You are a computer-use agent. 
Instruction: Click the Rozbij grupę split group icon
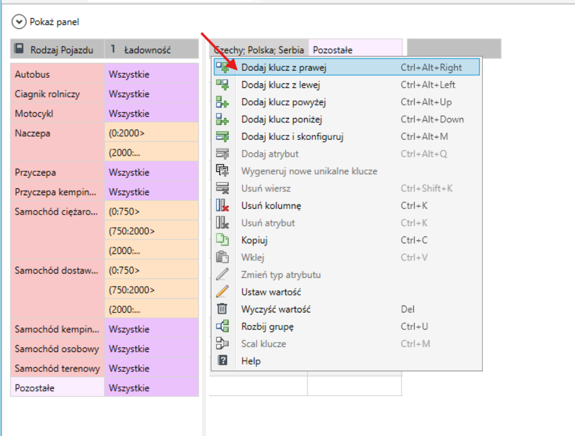(x=222, y=326)
